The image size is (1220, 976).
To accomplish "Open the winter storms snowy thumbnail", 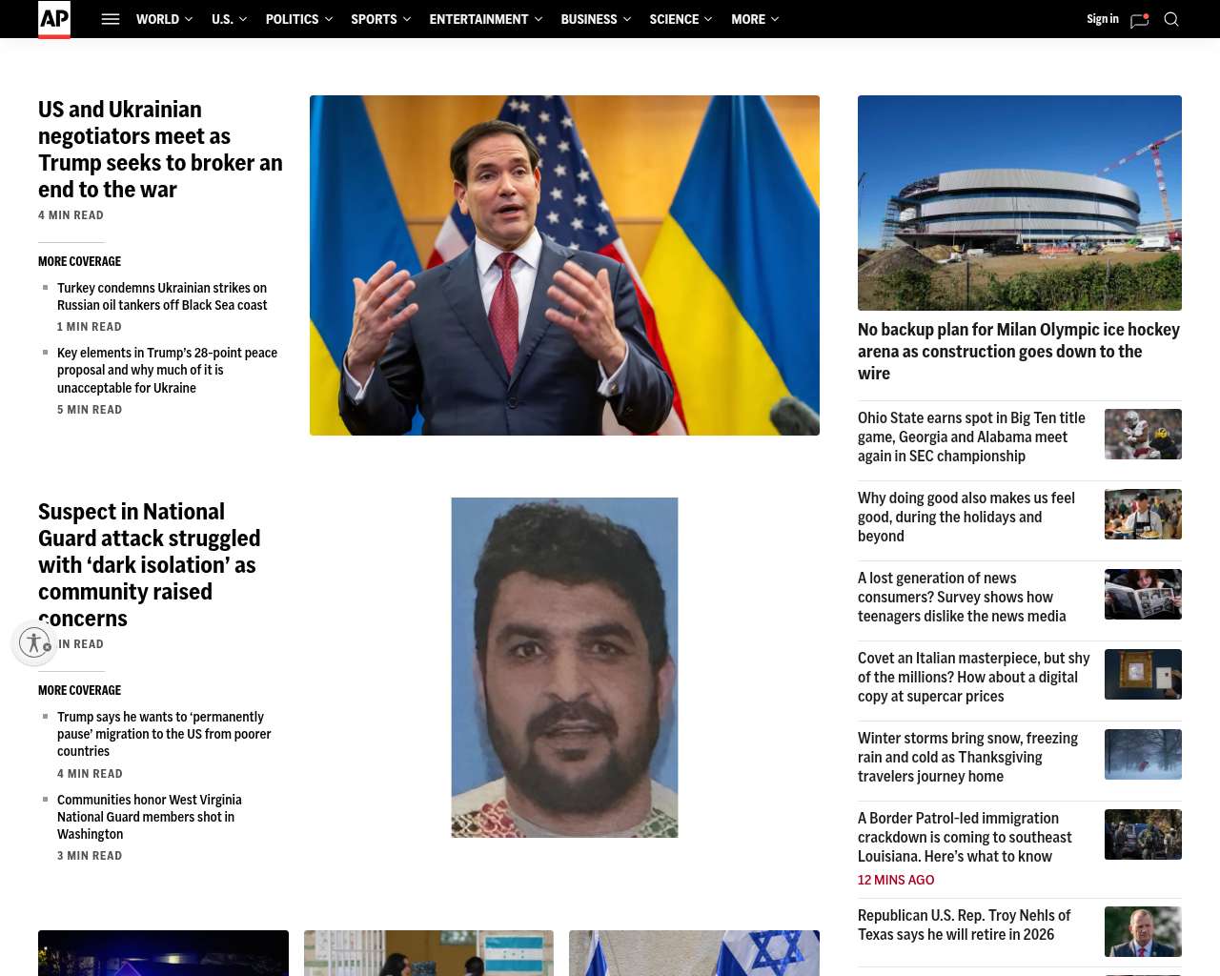I will tap(1143, 754).
